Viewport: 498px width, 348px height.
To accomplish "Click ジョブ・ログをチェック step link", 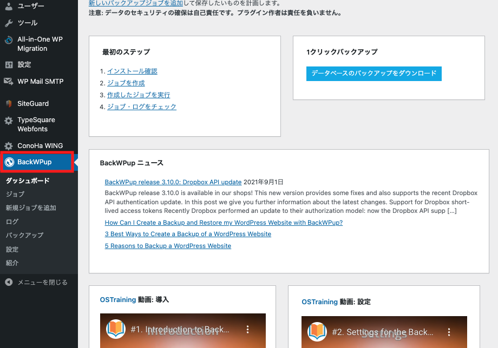I will [x=142, y=106].
